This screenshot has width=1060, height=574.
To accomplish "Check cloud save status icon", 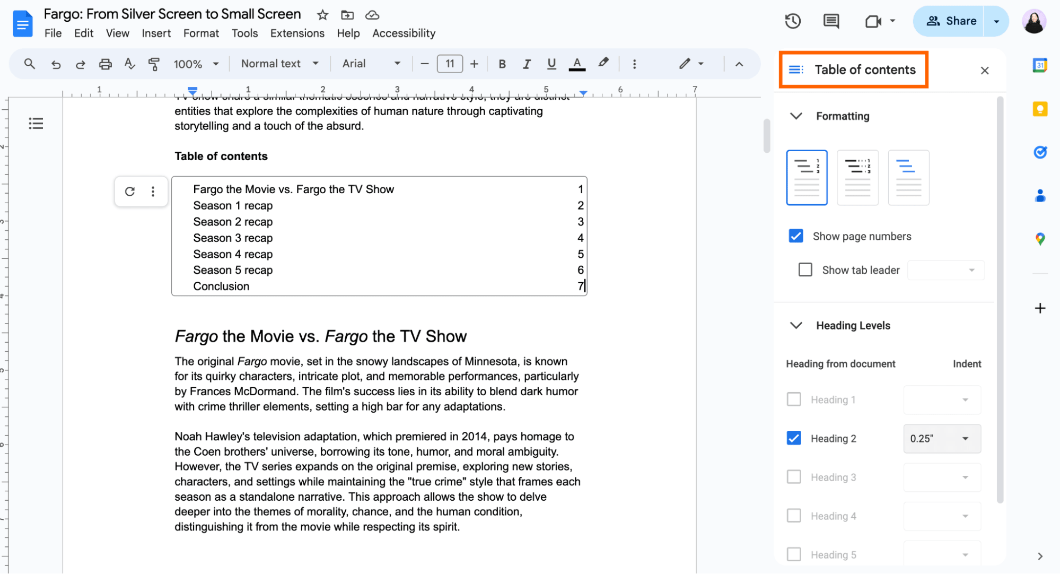I will pyautogui.click(x=373, y=15).
